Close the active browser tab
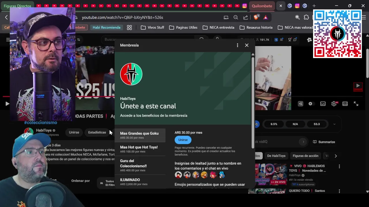Image resolution: width=369 pixels, height=207 pixels. pyautogui.click(x=280, y=6)
